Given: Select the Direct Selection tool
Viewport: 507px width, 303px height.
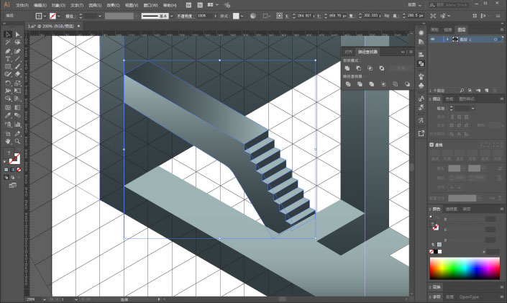Looking at the screenshot, I should (17, 35).
